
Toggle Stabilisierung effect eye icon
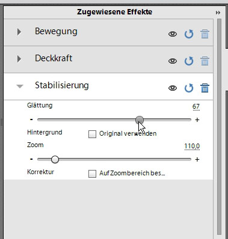tap(173, 88)
